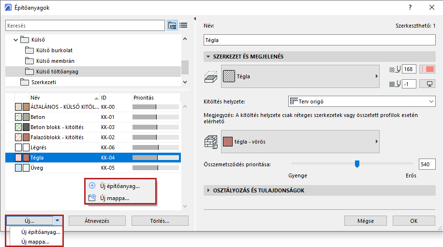Click the KK-03 ID cell

108,127
